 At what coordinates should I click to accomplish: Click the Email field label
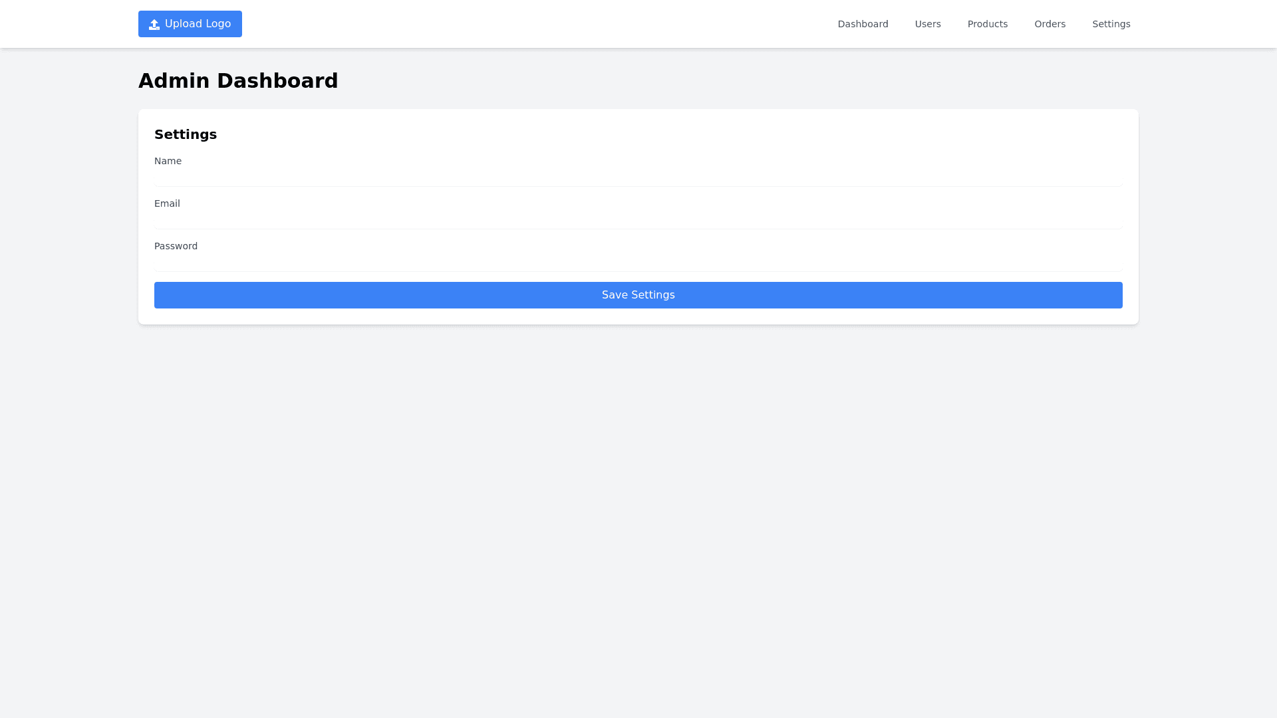(167, 203)
